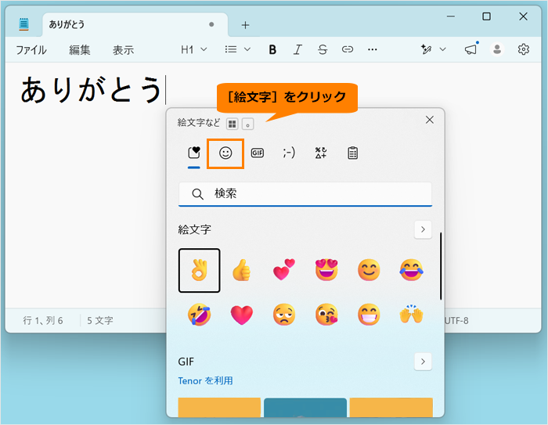
Task: Click the ありがとう heading text
Action: pos(92,90)
